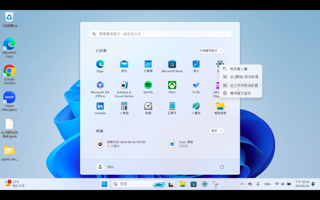Select Microsoft Edge desktop shortcut
The width and height of the screenshot is (320, 200).
[9, 48]
